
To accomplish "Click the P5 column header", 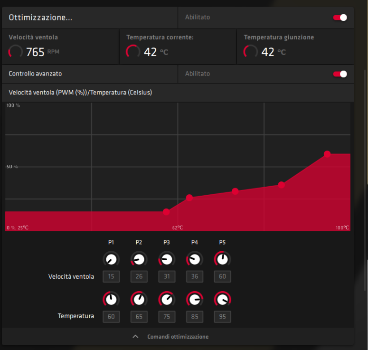I will pyautogui.click(x=223, y=242).
